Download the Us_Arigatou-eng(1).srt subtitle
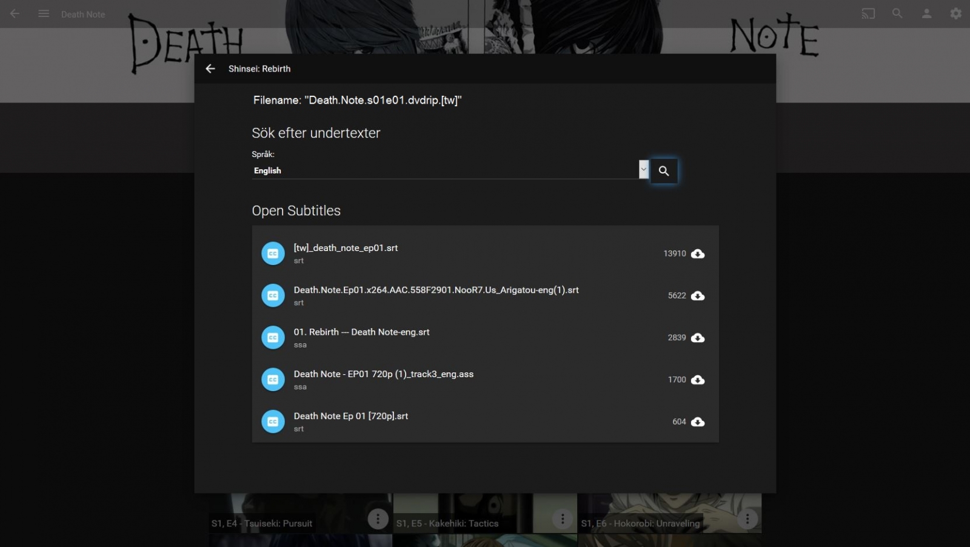This screenshot has height=547, width=970. tap(698, 295)
